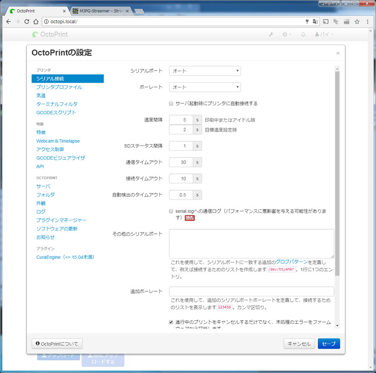Open ソフトウェアの更新 settings

(x=57, y=229)
